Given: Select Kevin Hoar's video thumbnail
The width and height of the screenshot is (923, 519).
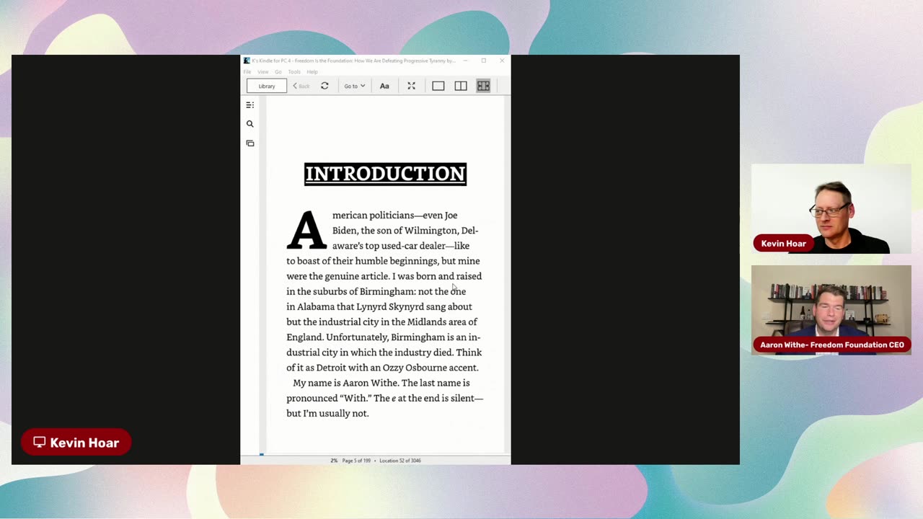Looking at the screenshot, I should (831, 209).
